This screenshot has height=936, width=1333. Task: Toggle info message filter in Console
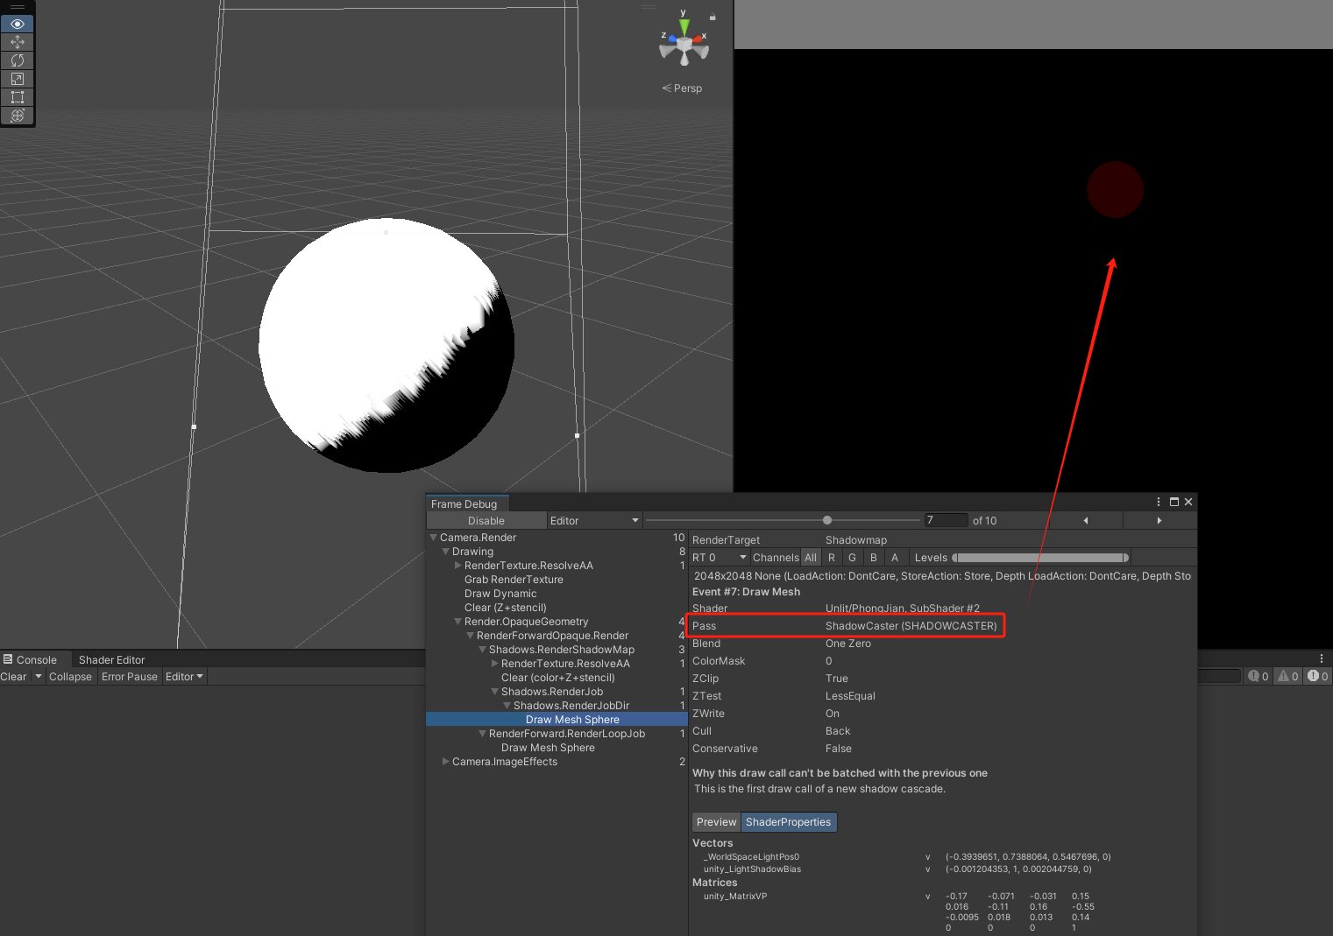pos(1259,676)
